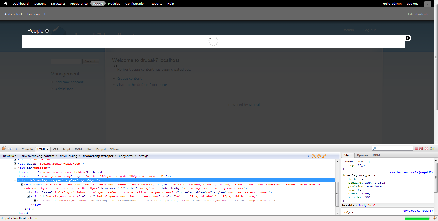Viewport: 438px width, 221px height.
Task: Click the admin user link in toolbar
Action: coord(396,4)
